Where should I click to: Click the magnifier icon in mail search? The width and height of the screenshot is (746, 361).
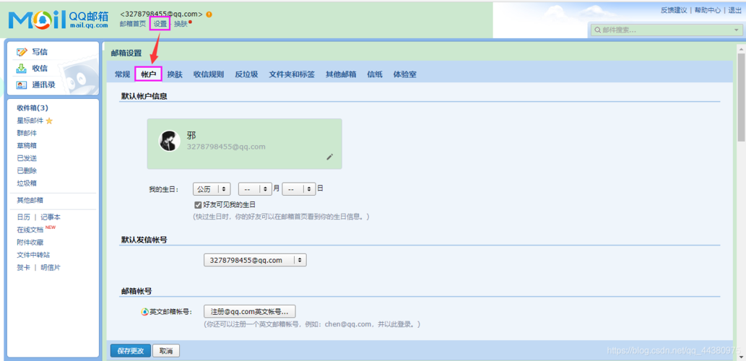pyautogui.click(x=597, y=30)
